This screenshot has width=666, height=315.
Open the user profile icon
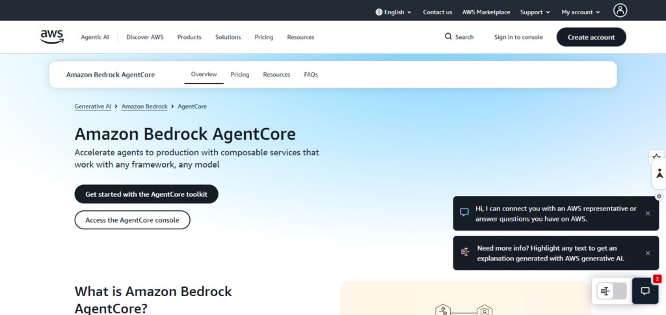pos(620,10)
